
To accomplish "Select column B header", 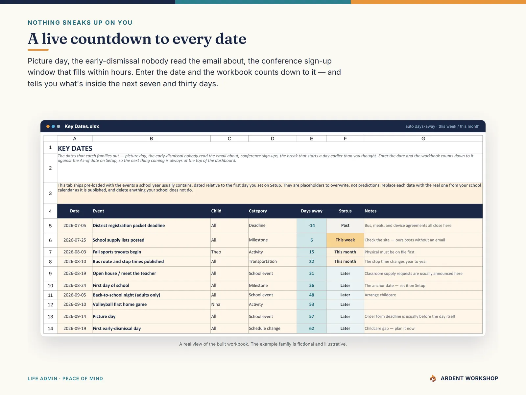I will click(x=151, y=139).
